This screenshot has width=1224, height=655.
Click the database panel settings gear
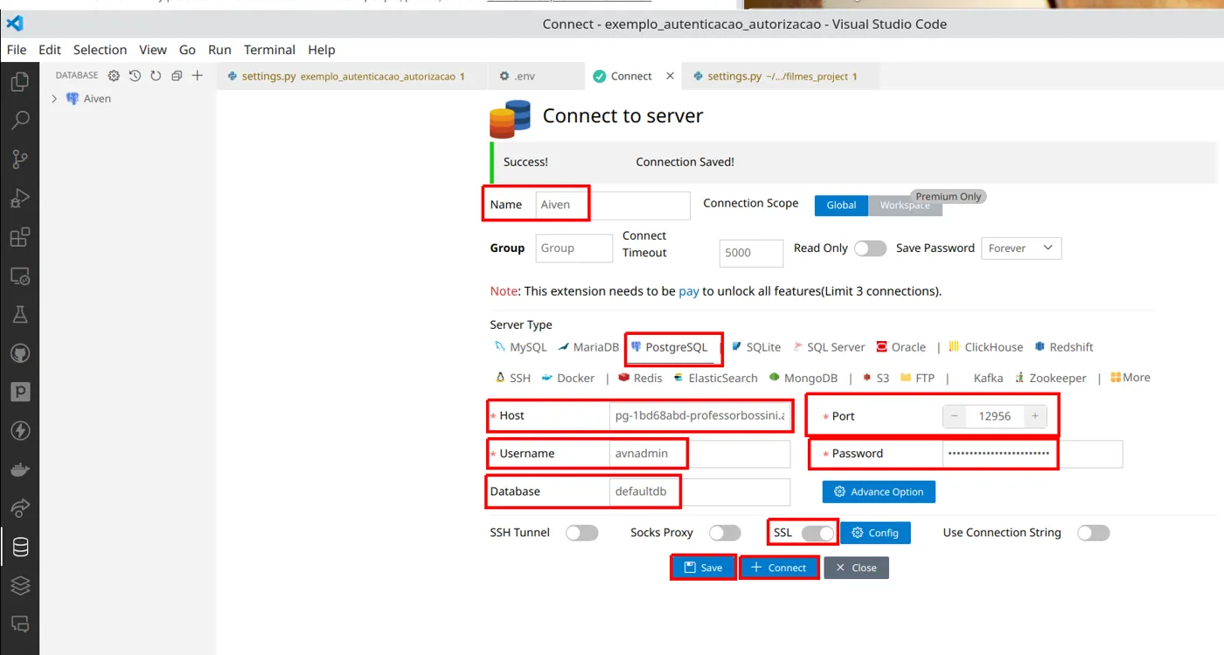tap(114, 76)
